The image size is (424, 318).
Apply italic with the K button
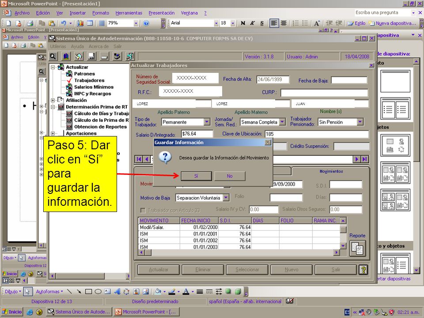coord(252,23)
